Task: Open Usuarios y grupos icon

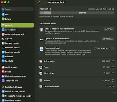Action: pyautogui.click(x=3, y=100)
